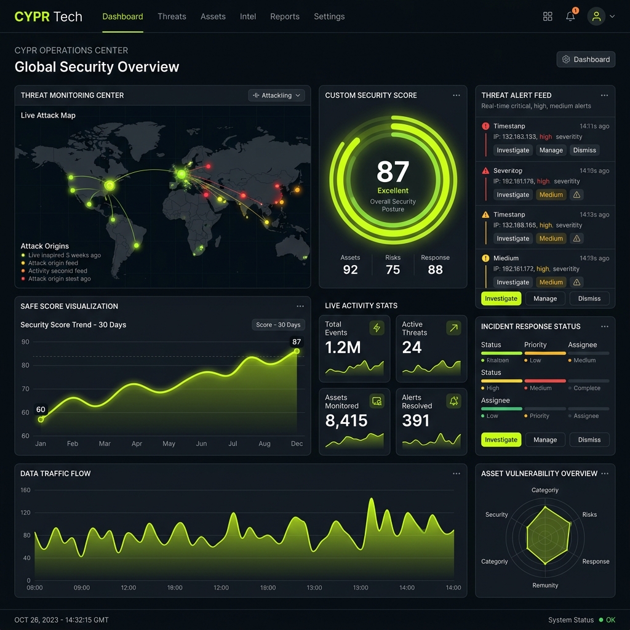Open the Threats tab
The image size is (630, 630).
[172, 17]
